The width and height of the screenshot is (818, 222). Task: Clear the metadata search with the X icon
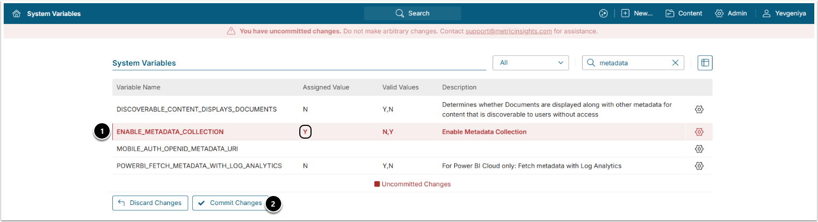tap(675, 63)
